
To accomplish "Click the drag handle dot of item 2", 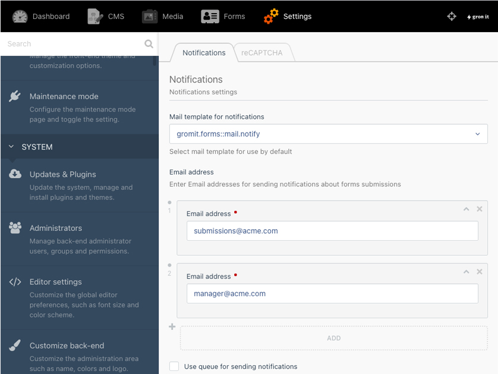I will [x=169, y=265].
